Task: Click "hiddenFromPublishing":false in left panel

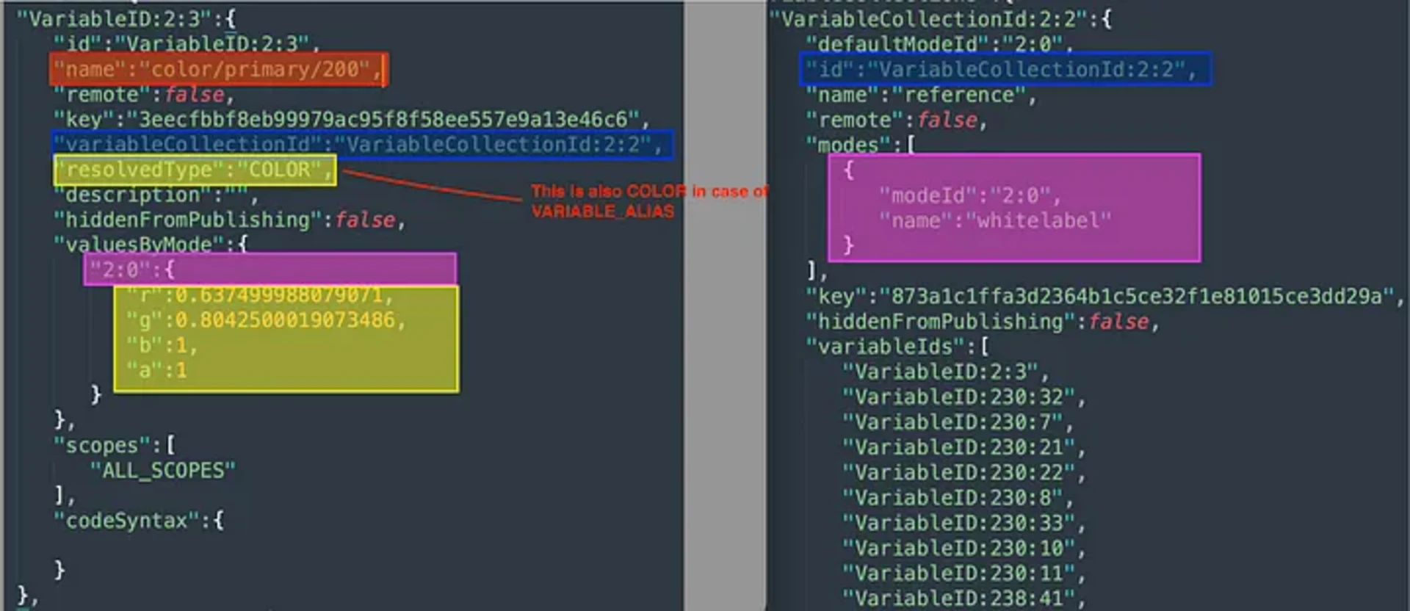Action: tap(229, 220)
